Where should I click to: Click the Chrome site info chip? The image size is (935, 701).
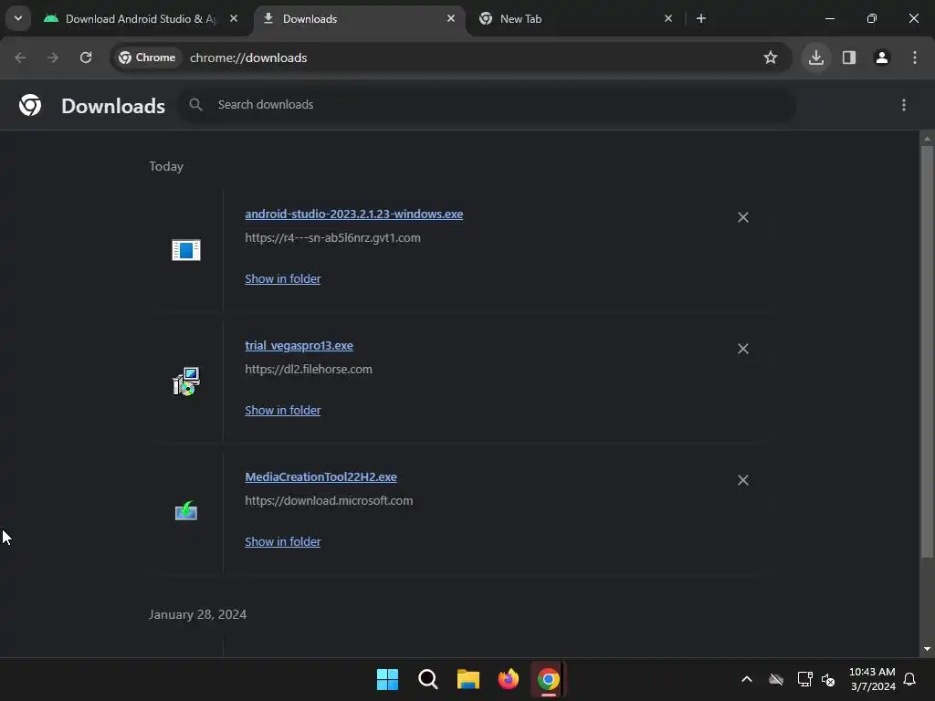(x=147, y=58)
